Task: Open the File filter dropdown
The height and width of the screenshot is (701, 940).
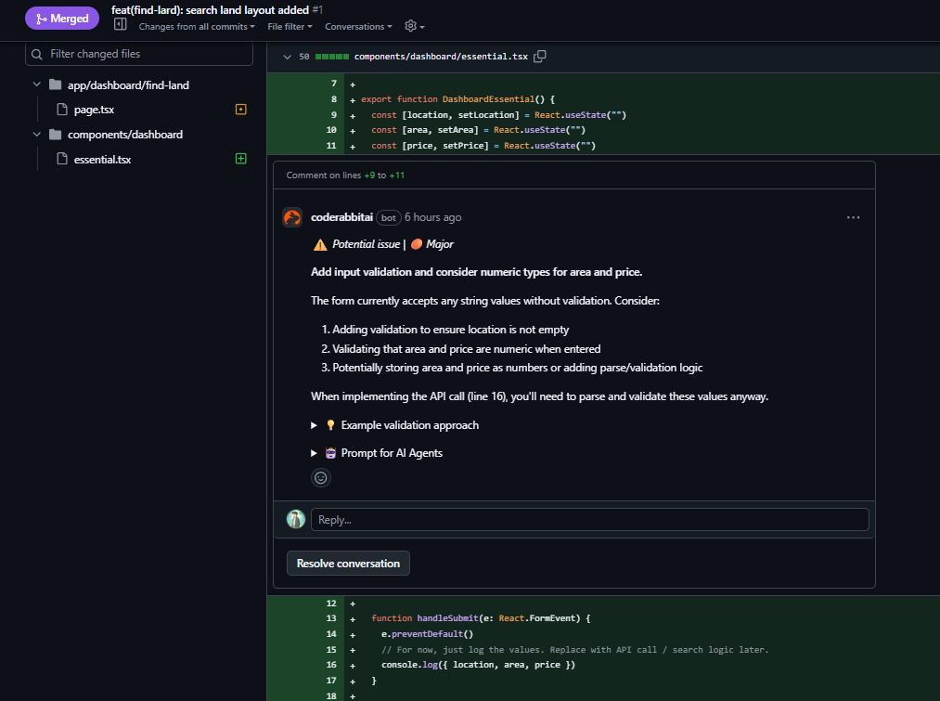Action: [290, 26]
